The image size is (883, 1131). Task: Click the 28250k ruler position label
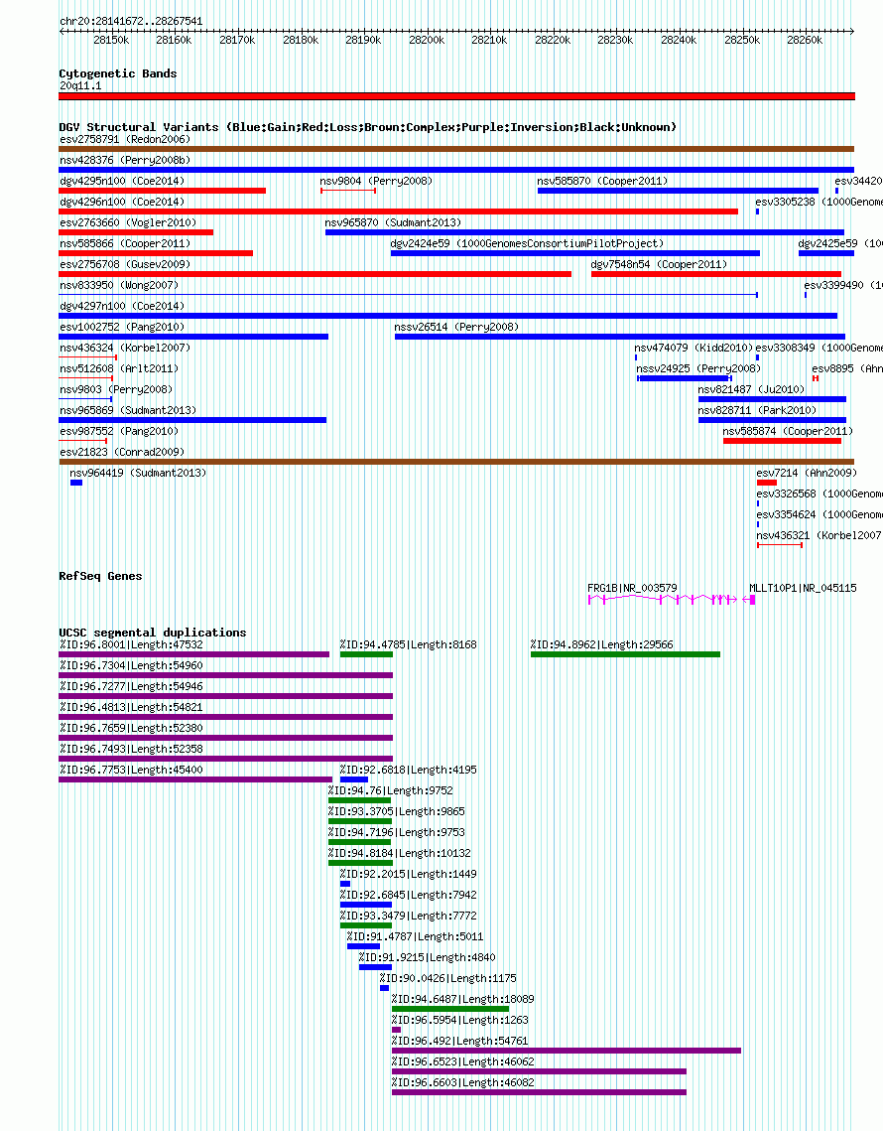pyautogui.click(x=742, y=41)
